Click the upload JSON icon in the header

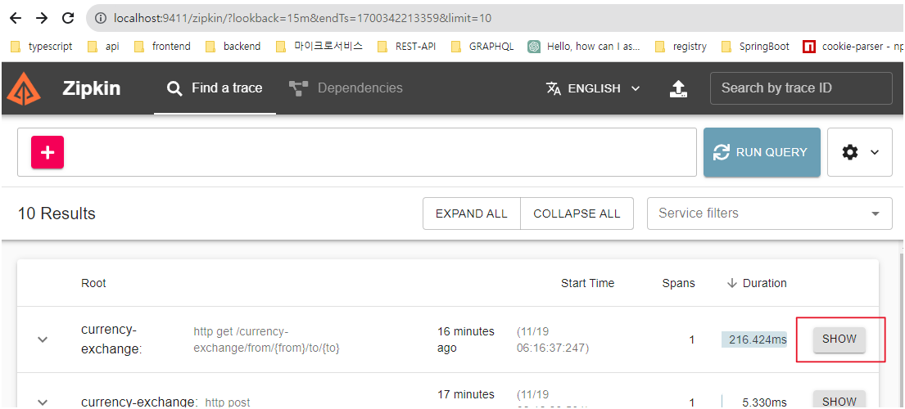tap(678, 88)
